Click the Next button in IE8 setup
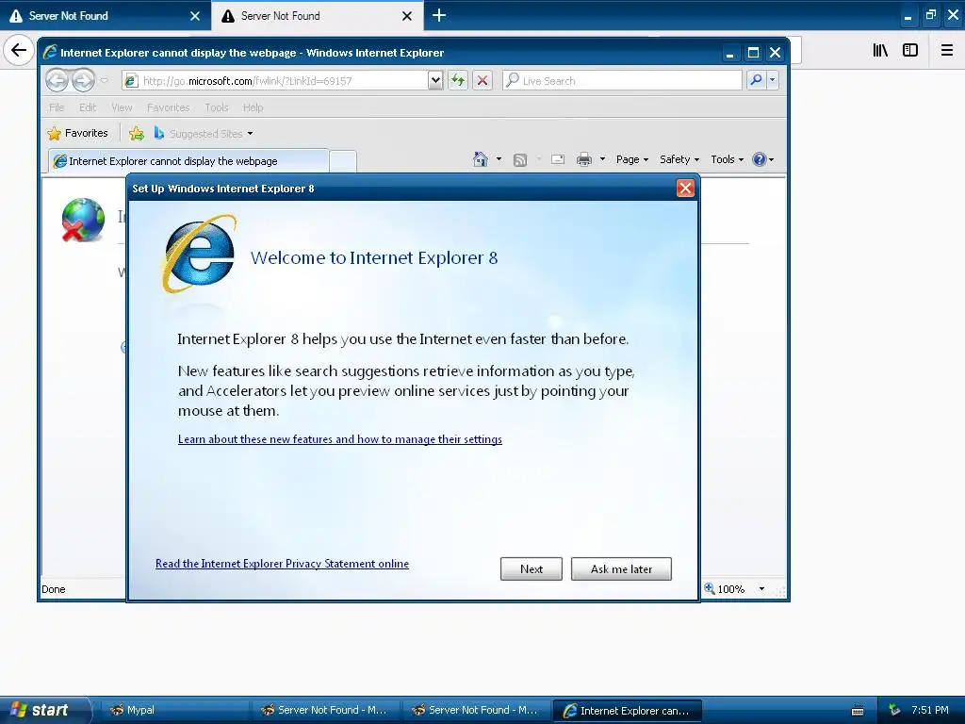Image resolution: width=965 pixels, height=724 pixels. point(531,568)
